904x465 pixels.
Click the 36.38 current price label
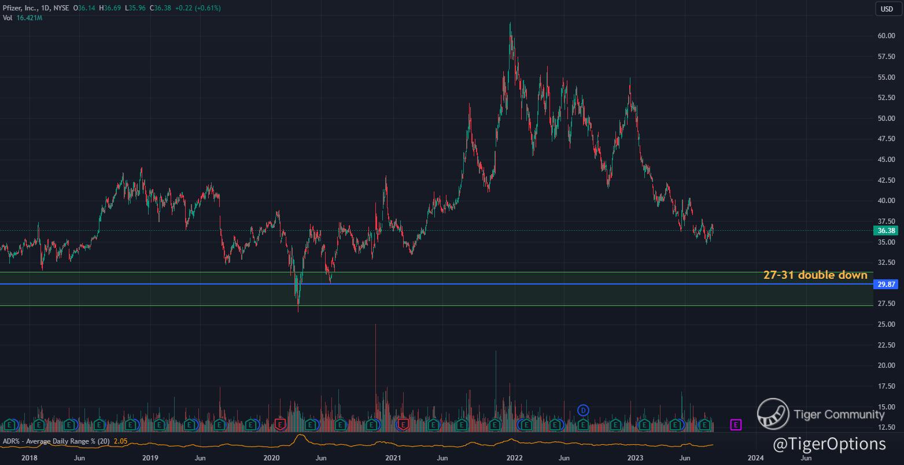click(x=887, y=230)
